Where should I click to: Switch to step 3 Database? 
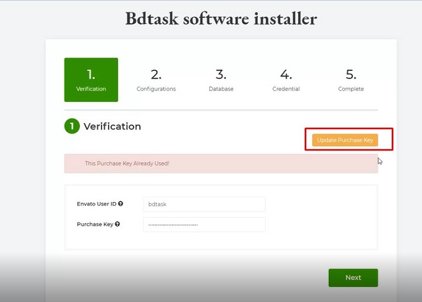pyautogui.click(x=221, y=80)
